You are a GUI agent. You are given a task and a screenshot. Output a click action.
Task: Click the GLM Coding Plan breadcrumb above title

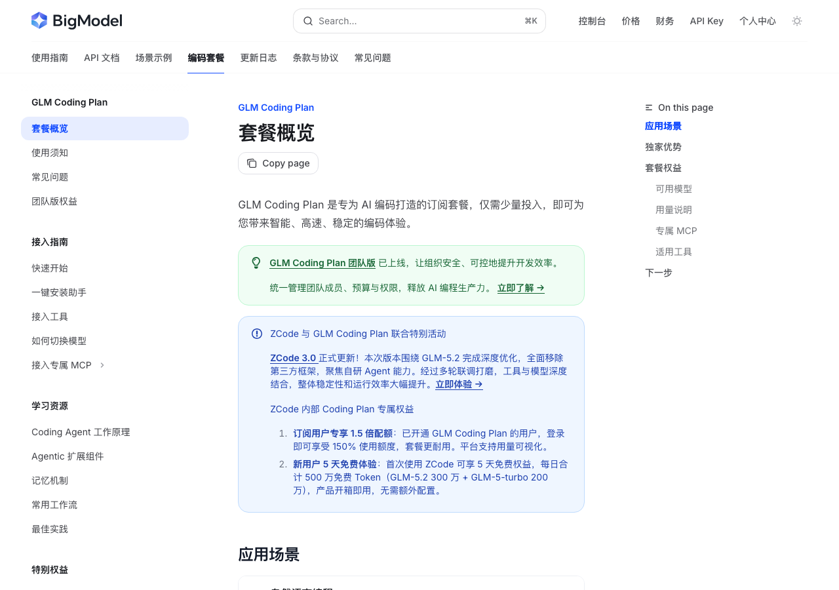276,108
